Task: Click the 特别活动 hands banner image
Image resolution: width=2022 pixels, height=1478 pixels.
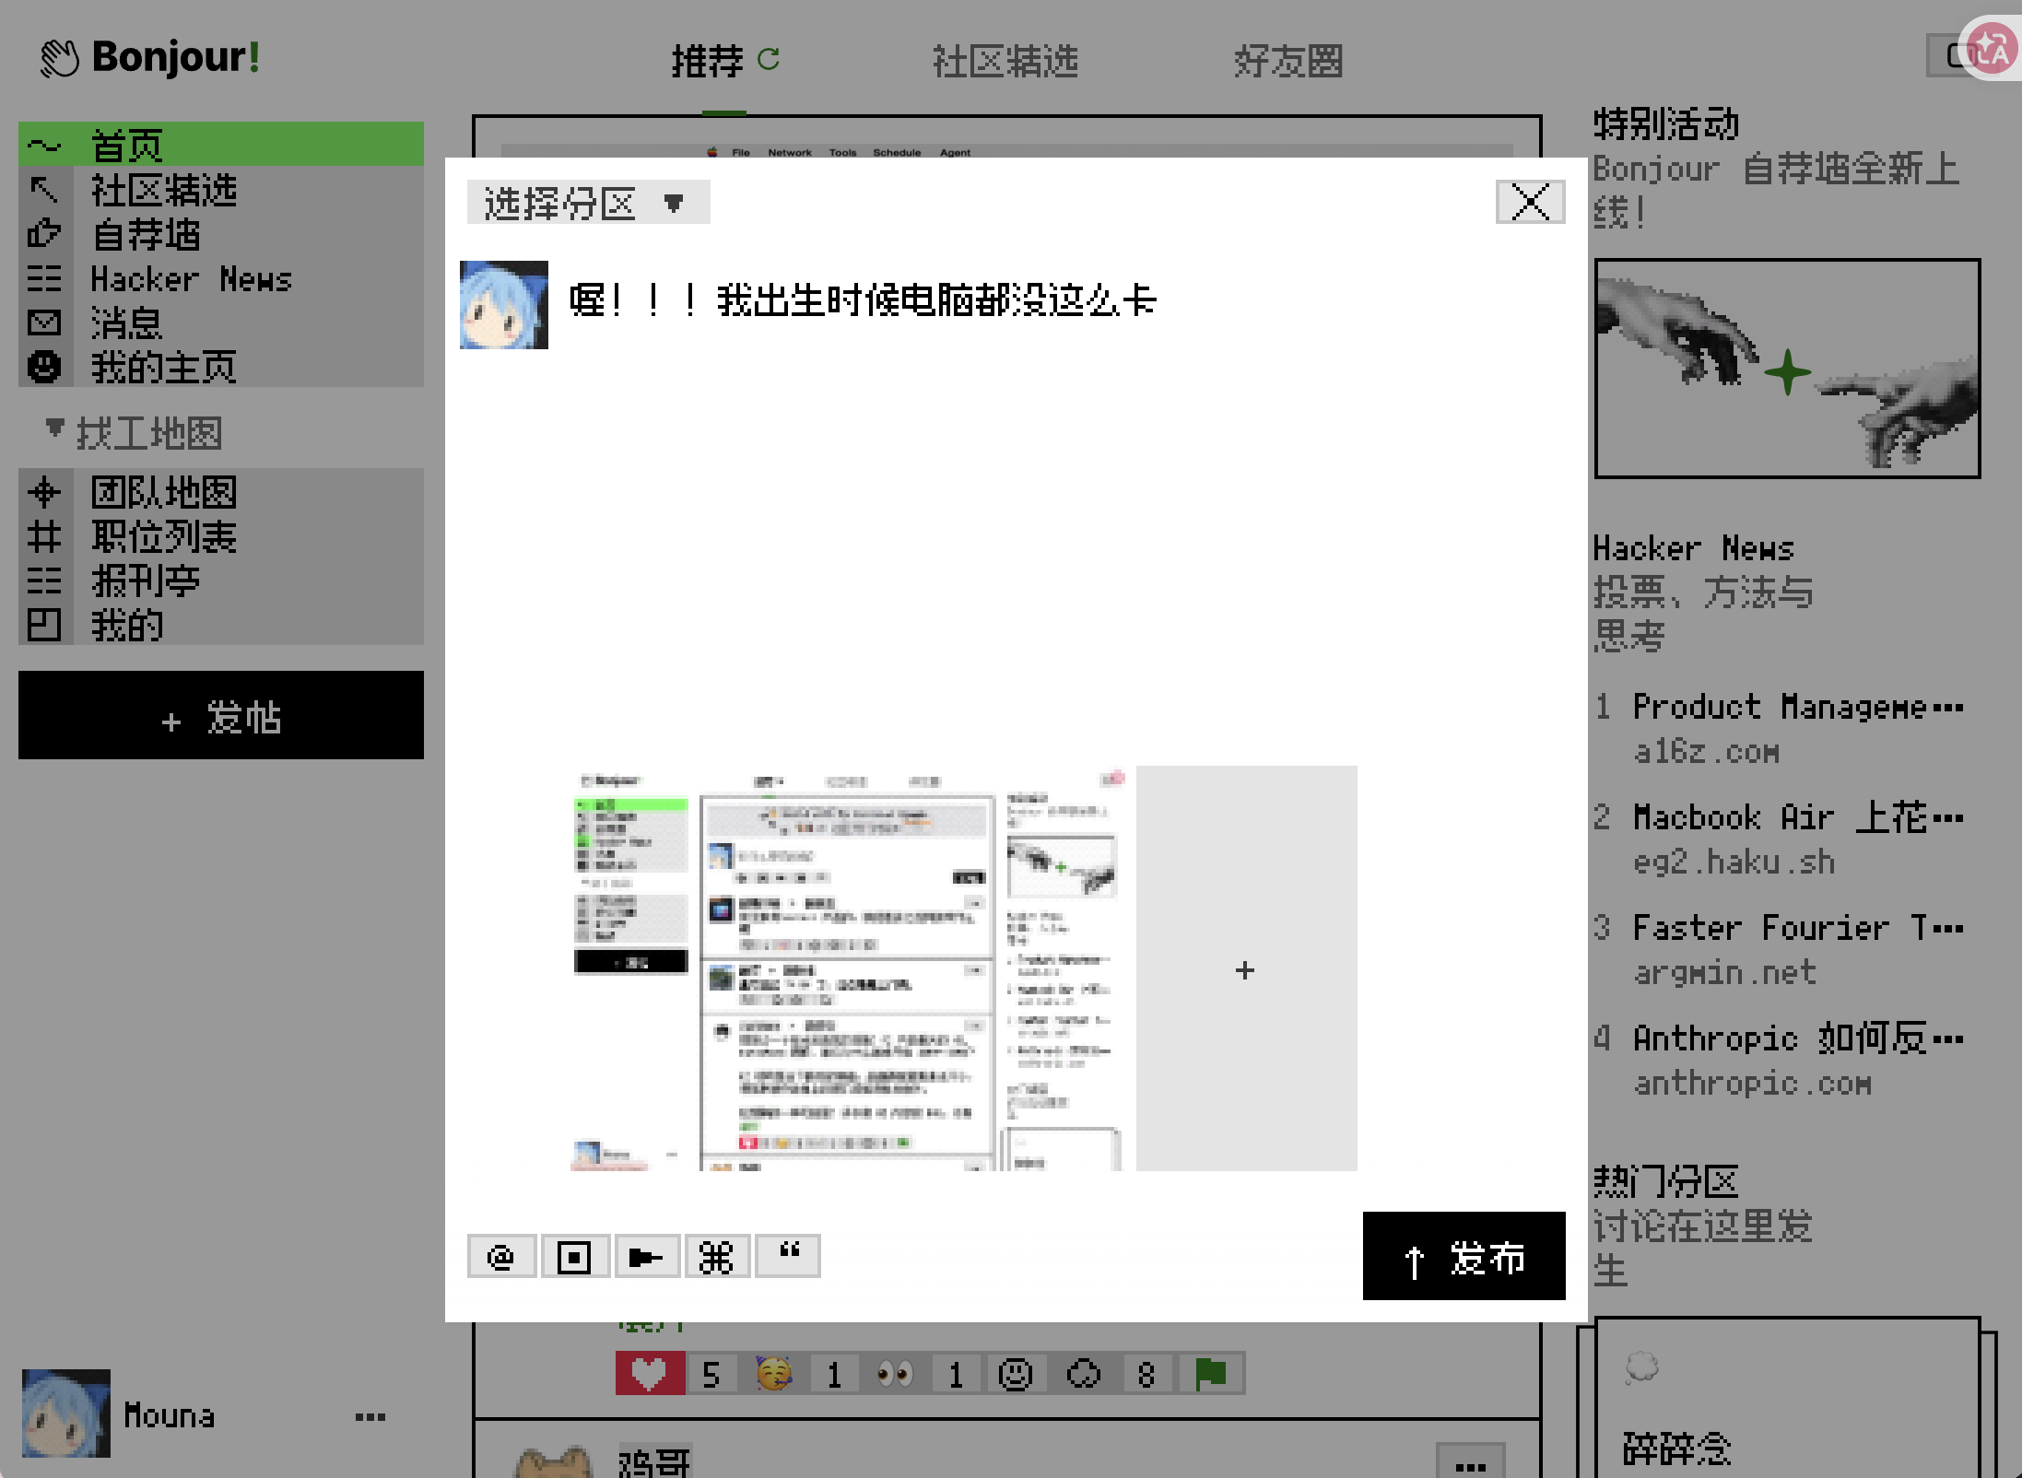Action: point(1787,369)
